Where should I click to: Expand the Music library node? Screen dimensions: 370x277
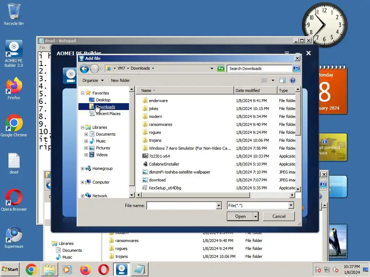[86, 141]
